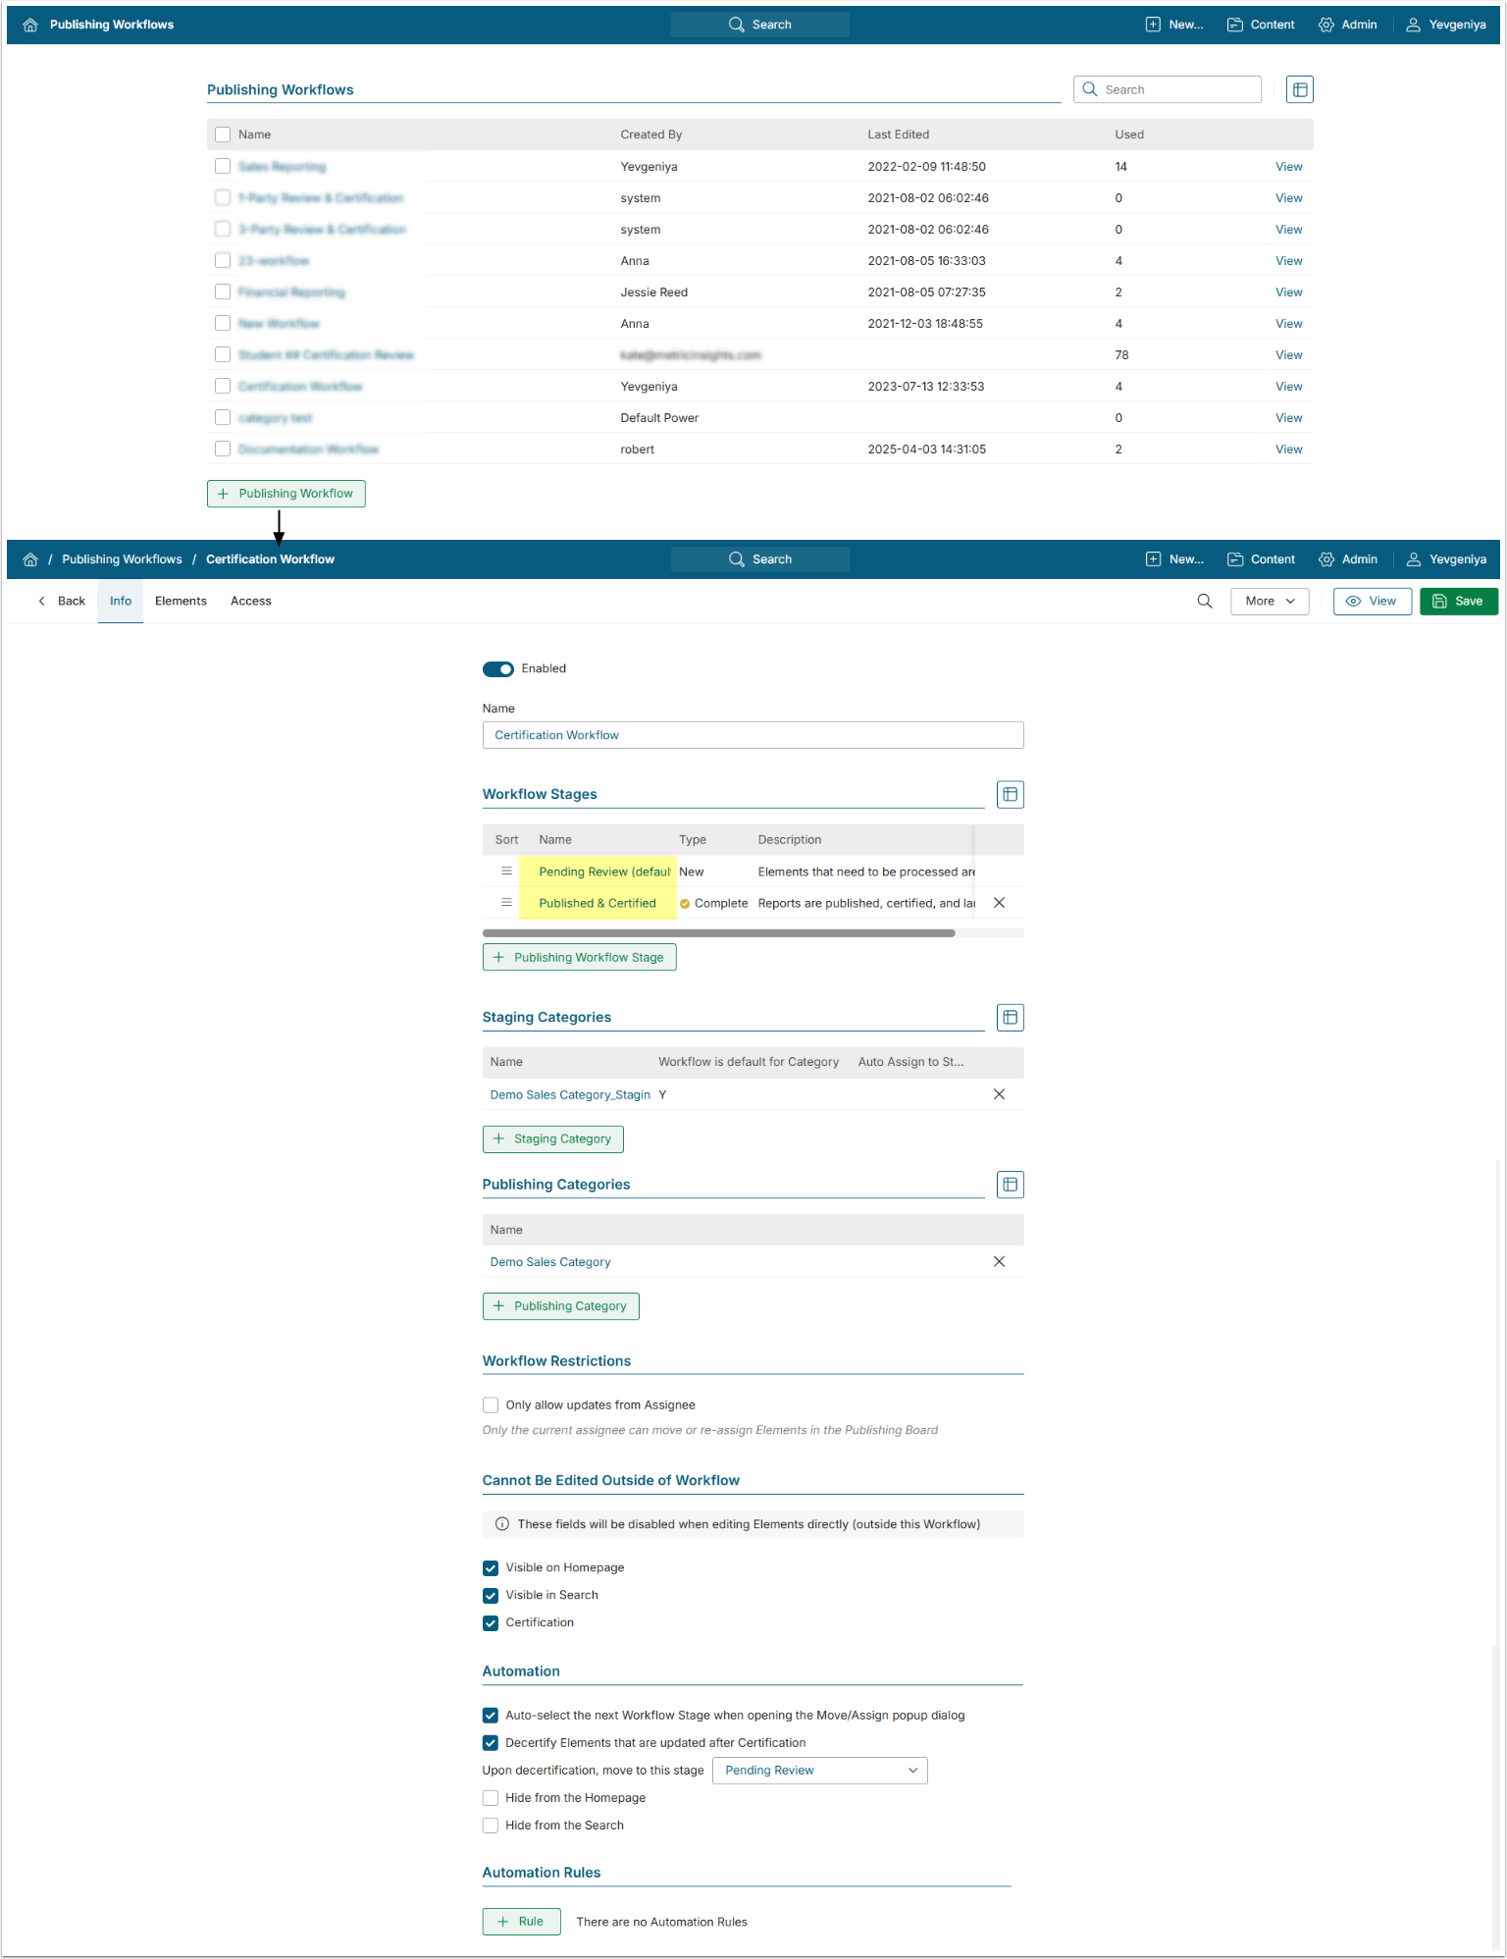This screenshot has width=1507, height=1959.
Task: Click the Publishing Category add button
Action: point(561,1306)
